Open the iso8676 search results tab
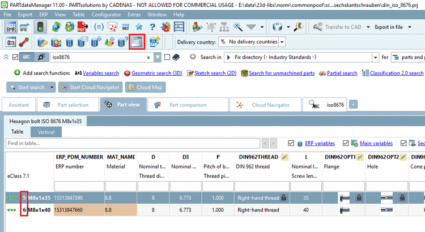The height and width of the screenshot is (232, 425). pyautogui.click(x=326, y=105)
